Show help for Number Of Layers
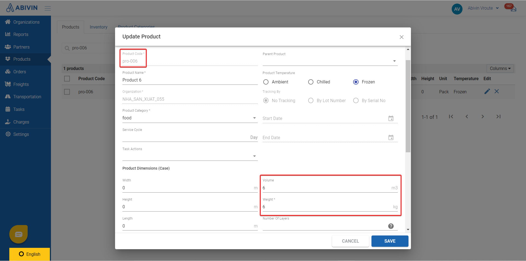Image resolution: width=526 pixels, height=261 pixels. 391,226
